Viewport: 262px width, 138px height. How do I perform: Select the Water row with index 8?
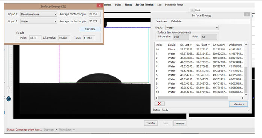[x=199, y=83]
